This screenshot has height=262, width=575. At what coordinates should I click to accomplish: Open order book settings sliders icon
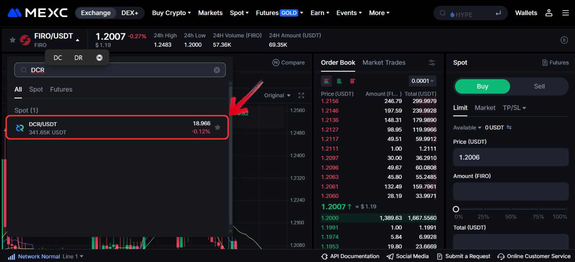(432, 63)
